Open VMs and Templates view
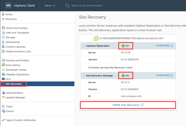 point(17,33)
